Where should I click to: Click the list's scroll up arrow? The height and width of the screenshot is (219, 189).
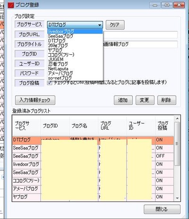coord(177,118)
